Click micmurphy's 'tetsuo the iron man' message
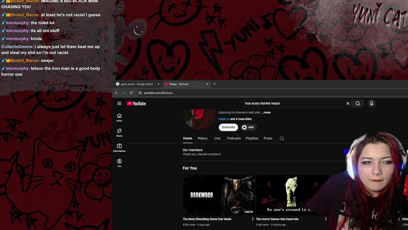The height and width of the screenshot is (230, 408). tap(51, 71)
